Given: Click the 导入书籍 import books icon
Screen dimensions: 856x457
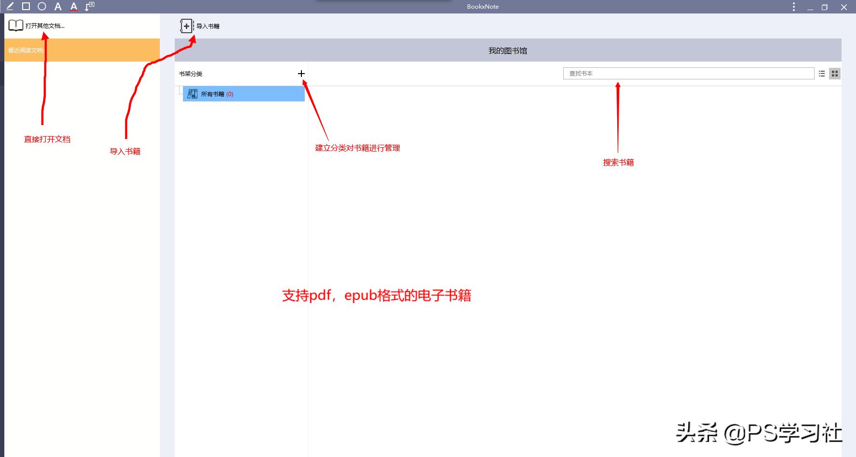Looking at the screenshot, I should click(x=185, y=26).
